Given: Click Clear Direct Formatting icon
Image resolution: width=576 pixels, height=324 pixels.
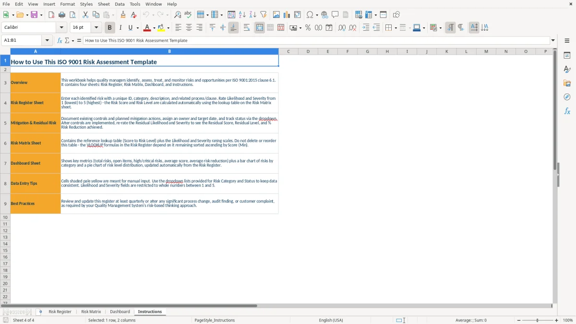Looking at the screenshot, I should pyautogui.click(x=133, y=15).
